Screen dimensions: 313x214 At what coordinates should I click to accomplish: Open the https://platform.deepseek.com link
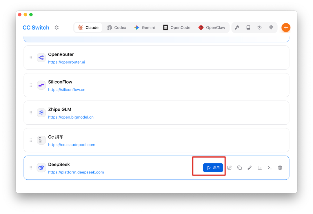76,172
